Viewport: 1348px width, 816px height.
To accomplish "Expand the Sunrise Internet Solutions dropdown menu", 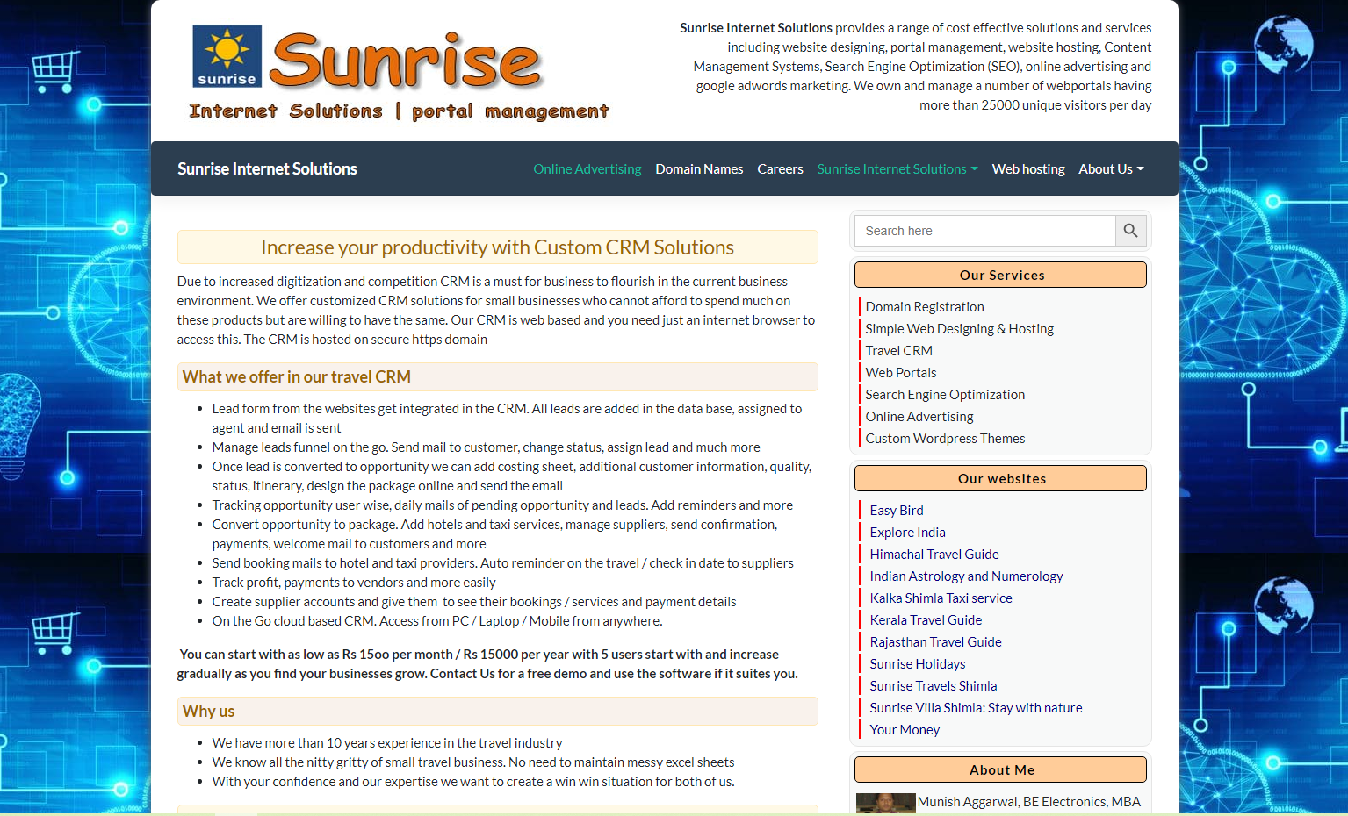I will coord(897,169).
